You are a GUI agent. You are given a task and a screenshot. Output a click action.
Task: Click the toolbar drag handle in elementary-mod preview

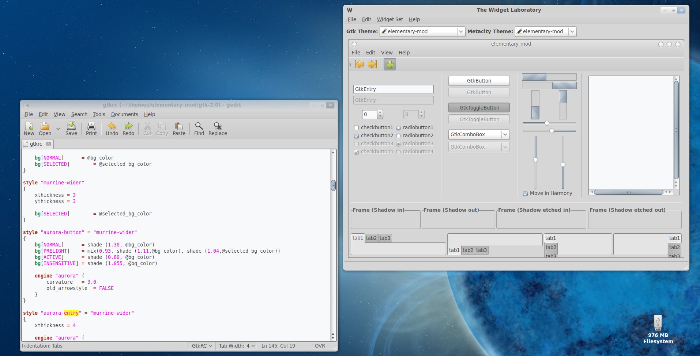350,65
